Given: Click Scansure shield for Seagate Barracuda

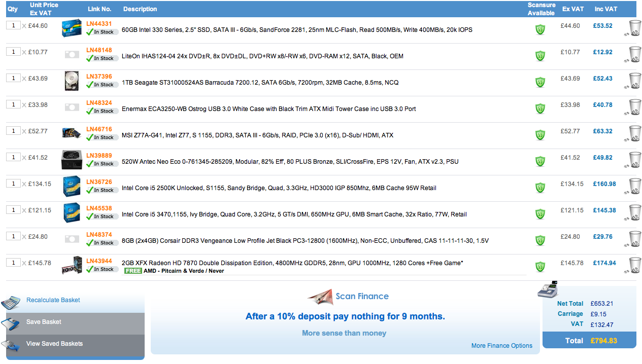Looking at the screenshot, I should [x=540, y=82].
